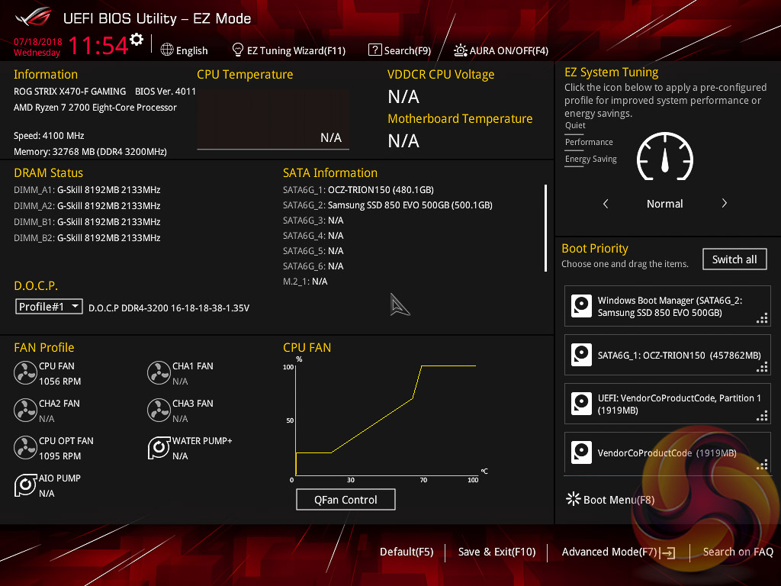Click right chevron beside Normal tuning mode
The width and height of the screenshot is (781, 586).
click(724, 204)
